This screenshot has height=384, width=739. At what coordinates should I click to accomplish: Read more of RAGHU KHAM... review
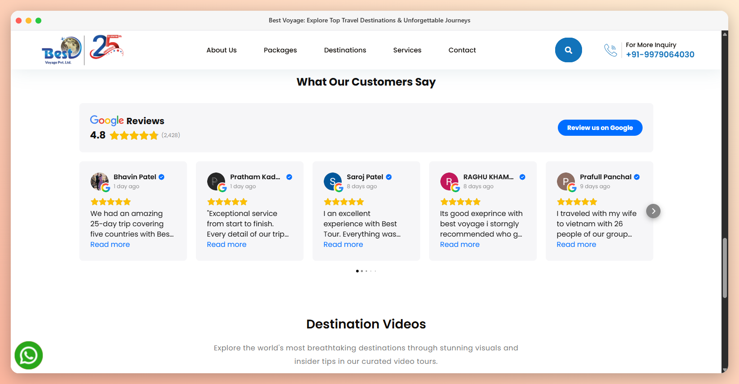[460, 245]
